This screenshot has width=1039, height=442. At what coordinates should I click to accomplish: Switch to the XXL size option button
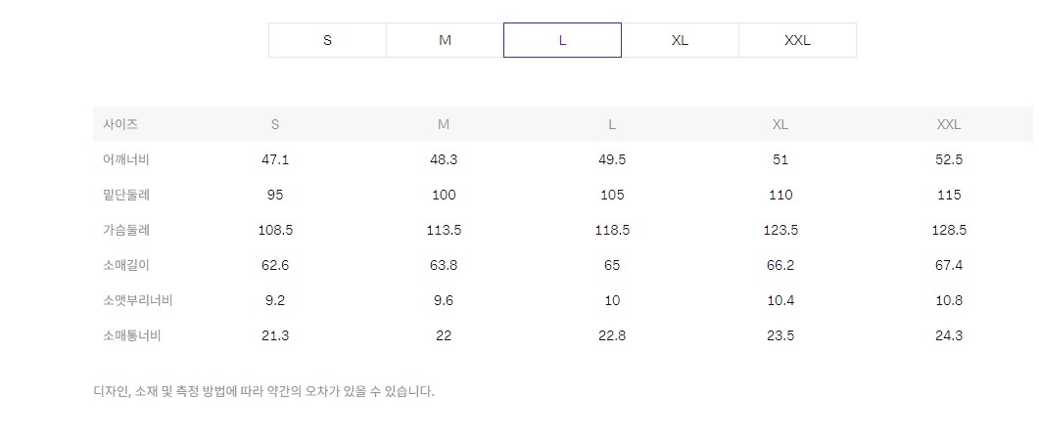point(797,40)
